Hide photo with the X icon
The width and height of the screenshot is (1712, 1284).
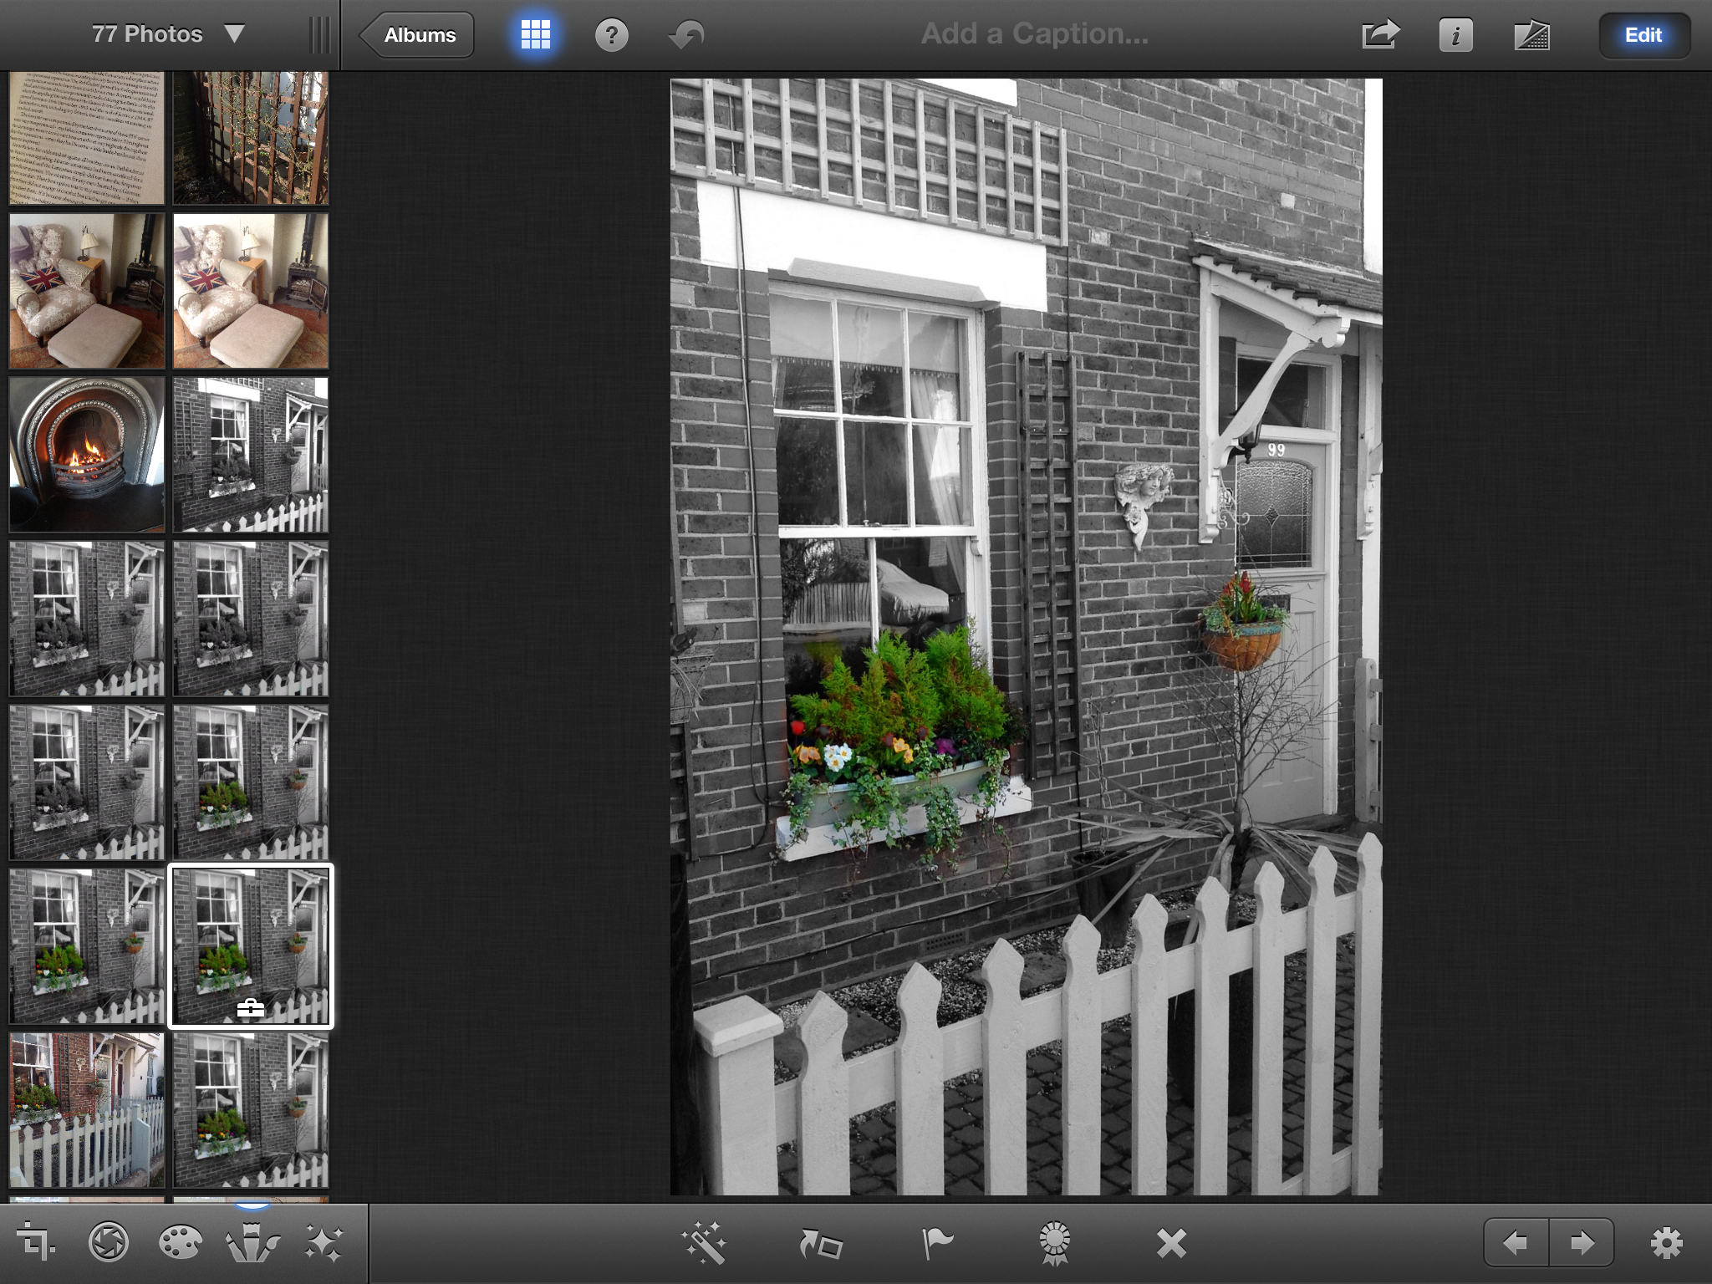(1171, 1243)
